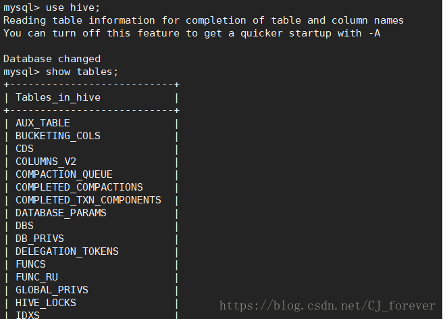Select the FUNCS table name
The width and height of the screenshot is (443, 319).
click(30, 264)
